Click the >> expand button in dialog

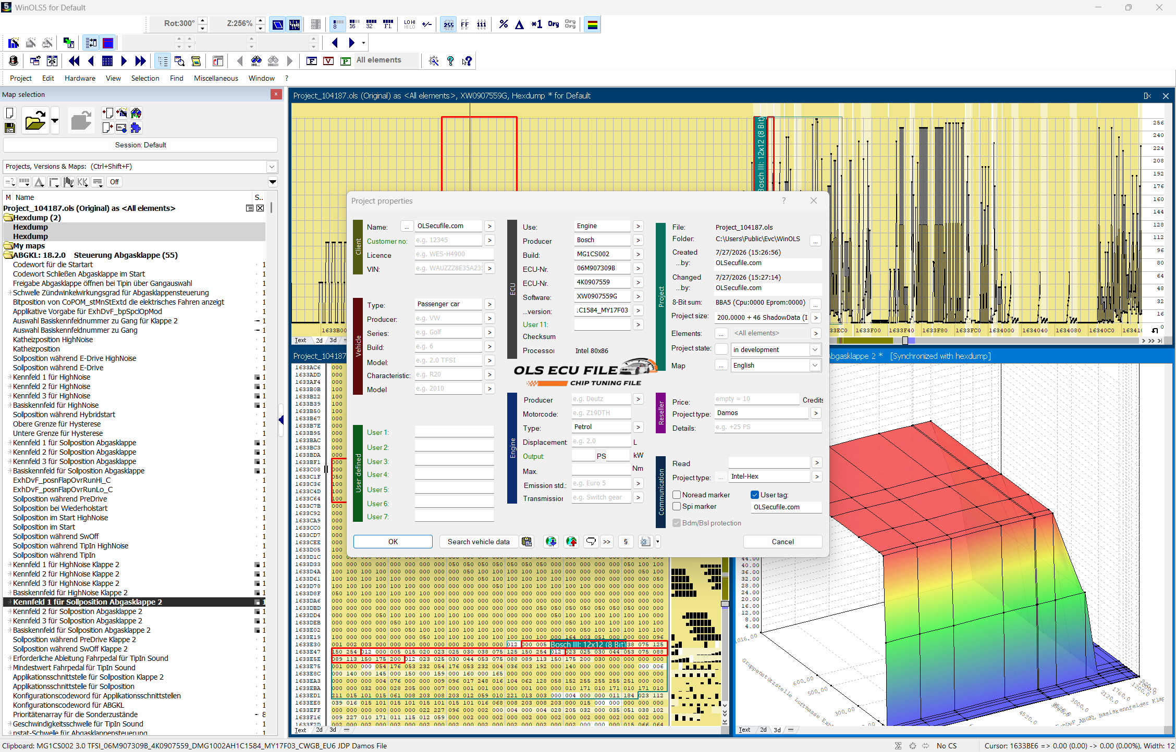click(x=607, y=542)
